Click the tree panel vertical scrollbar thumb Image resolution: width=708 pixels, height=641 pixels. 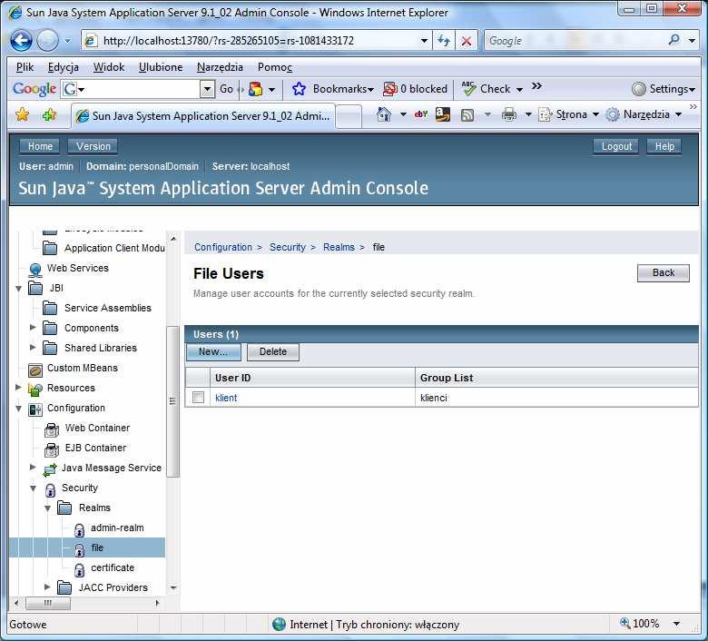tap(172, 401)
